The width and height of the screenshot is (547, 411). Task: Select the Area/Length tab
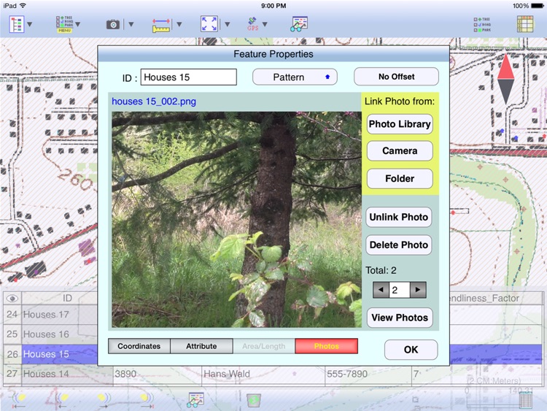[264, 346]
